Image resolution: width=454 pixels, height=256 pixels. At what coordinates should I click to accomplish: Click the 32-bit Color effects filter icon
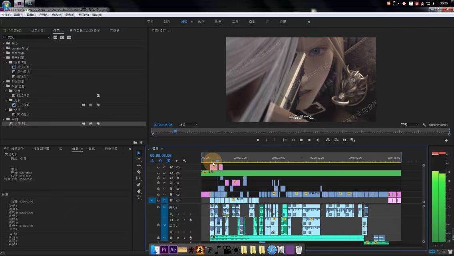(x=62, y=37)
